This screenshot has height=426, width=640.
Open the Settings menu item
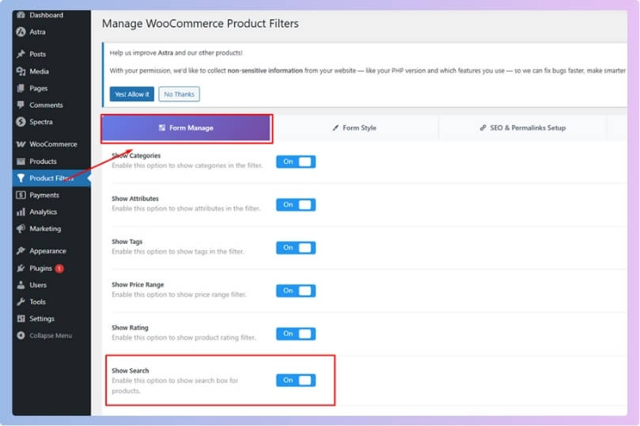tap(51, 318)
